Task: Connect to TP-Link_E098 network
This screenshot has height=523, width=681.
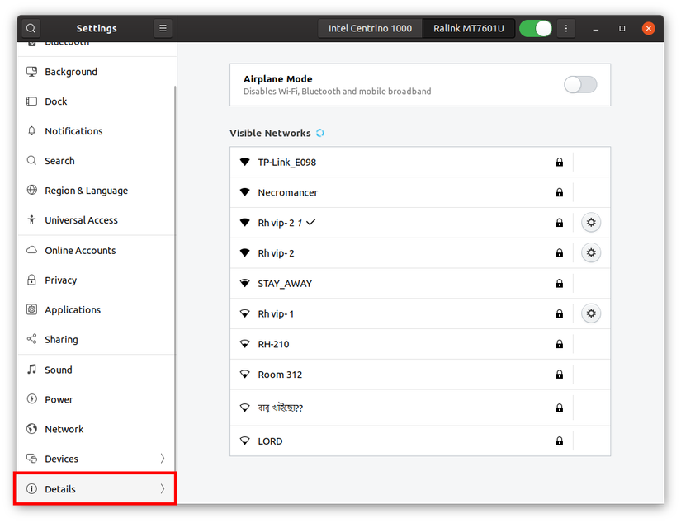Action: coord(420,162)
